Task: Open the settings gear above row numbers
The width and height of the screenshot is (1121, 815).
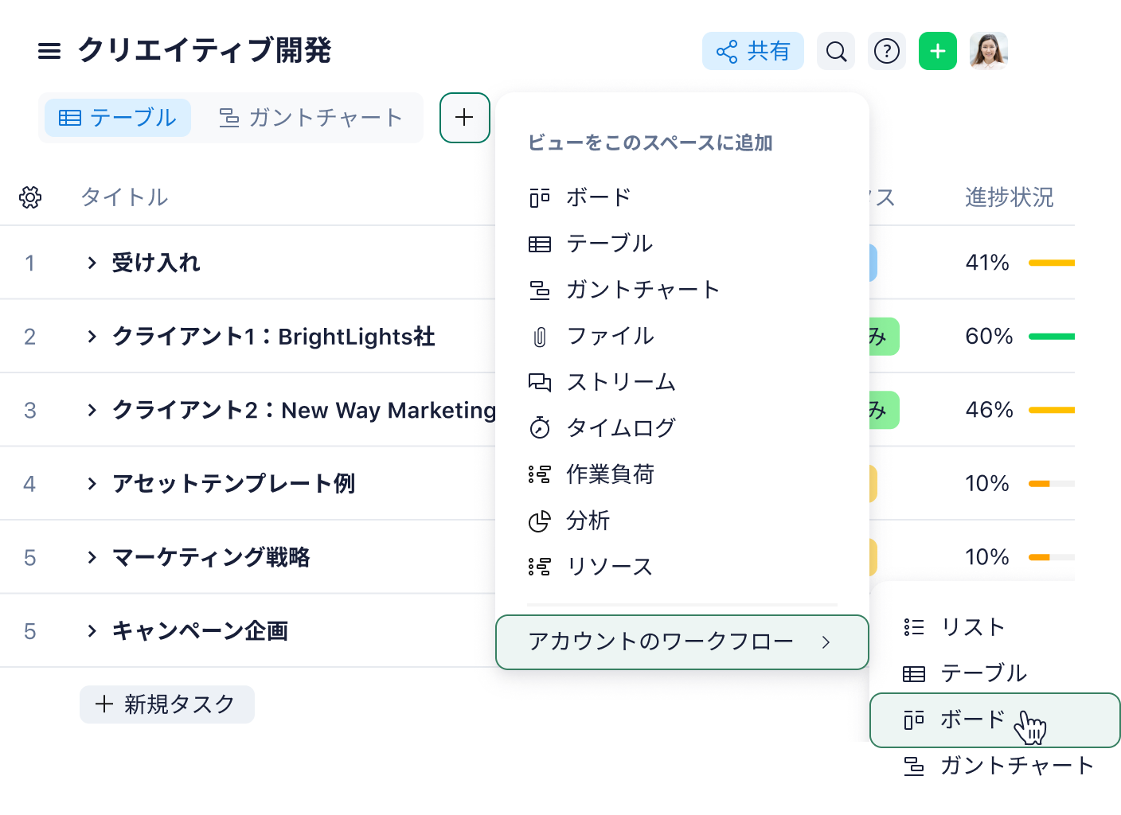Action: point(30,197)
